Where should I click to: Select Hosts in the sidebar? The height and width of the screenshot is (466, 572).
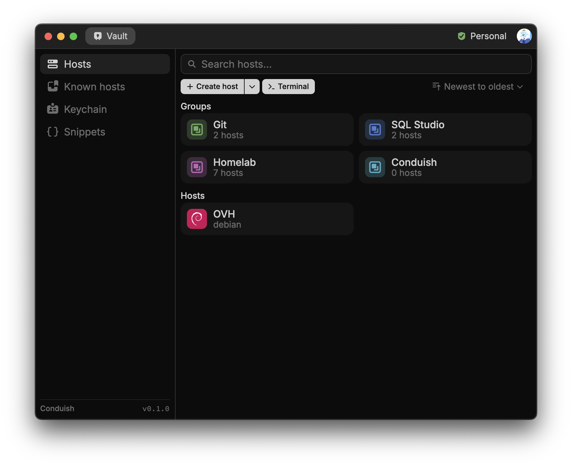pyautogui.click(x=105, y=64)
